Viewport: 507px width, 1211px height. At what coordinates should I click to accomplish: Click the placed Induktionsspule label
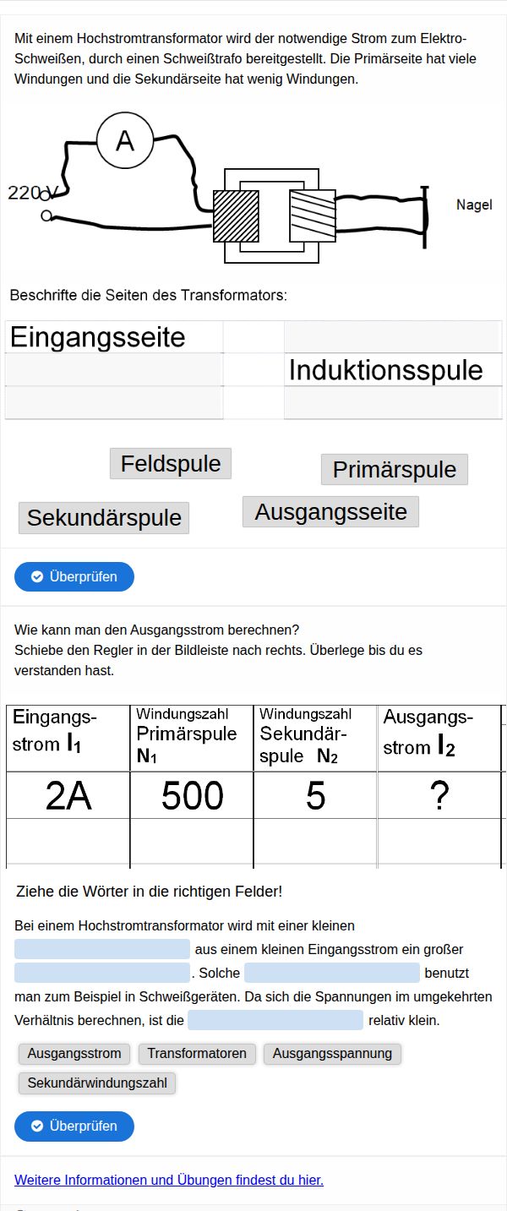click(386, 369)
